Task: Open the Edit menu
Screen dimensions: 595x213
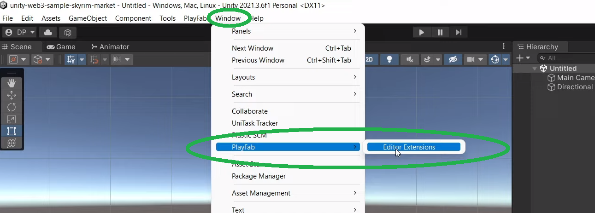Action: (27, 18)
